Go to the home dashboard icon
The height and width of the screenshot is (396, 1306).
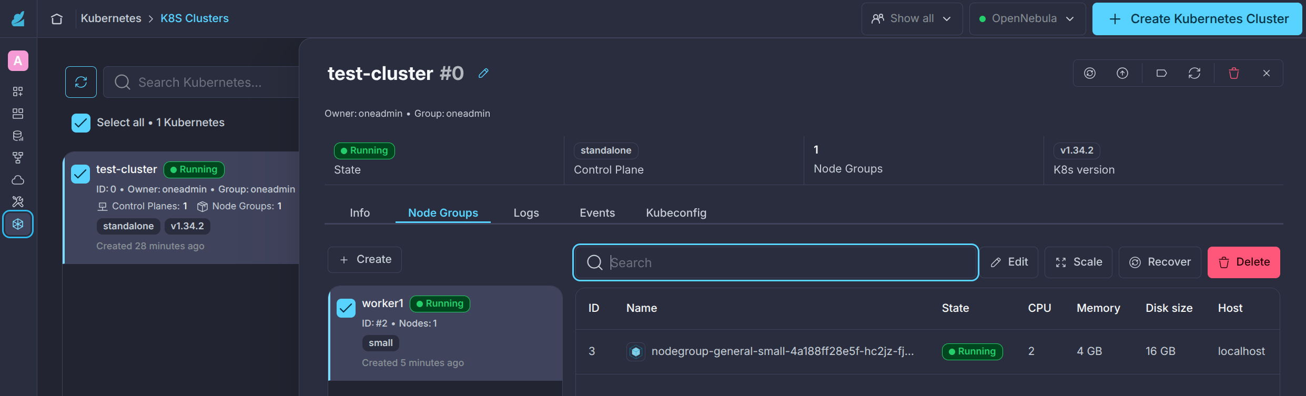tap(57, 19)
